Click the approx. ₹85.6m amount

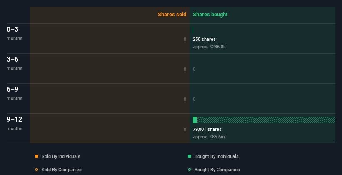click(x=209, y=137)
